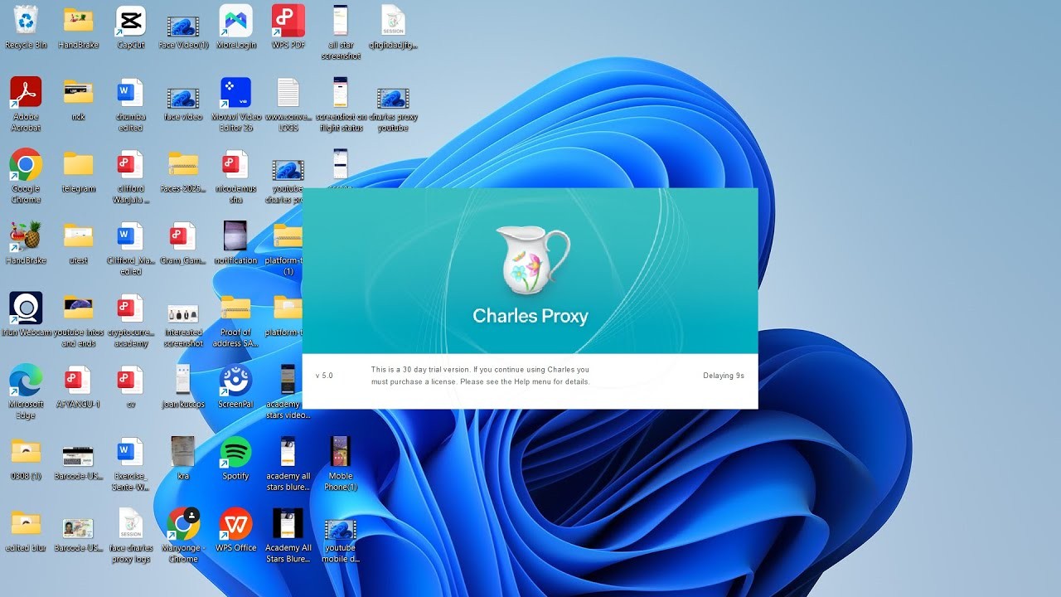Select the LOGS text file icon

click(288, 104)
